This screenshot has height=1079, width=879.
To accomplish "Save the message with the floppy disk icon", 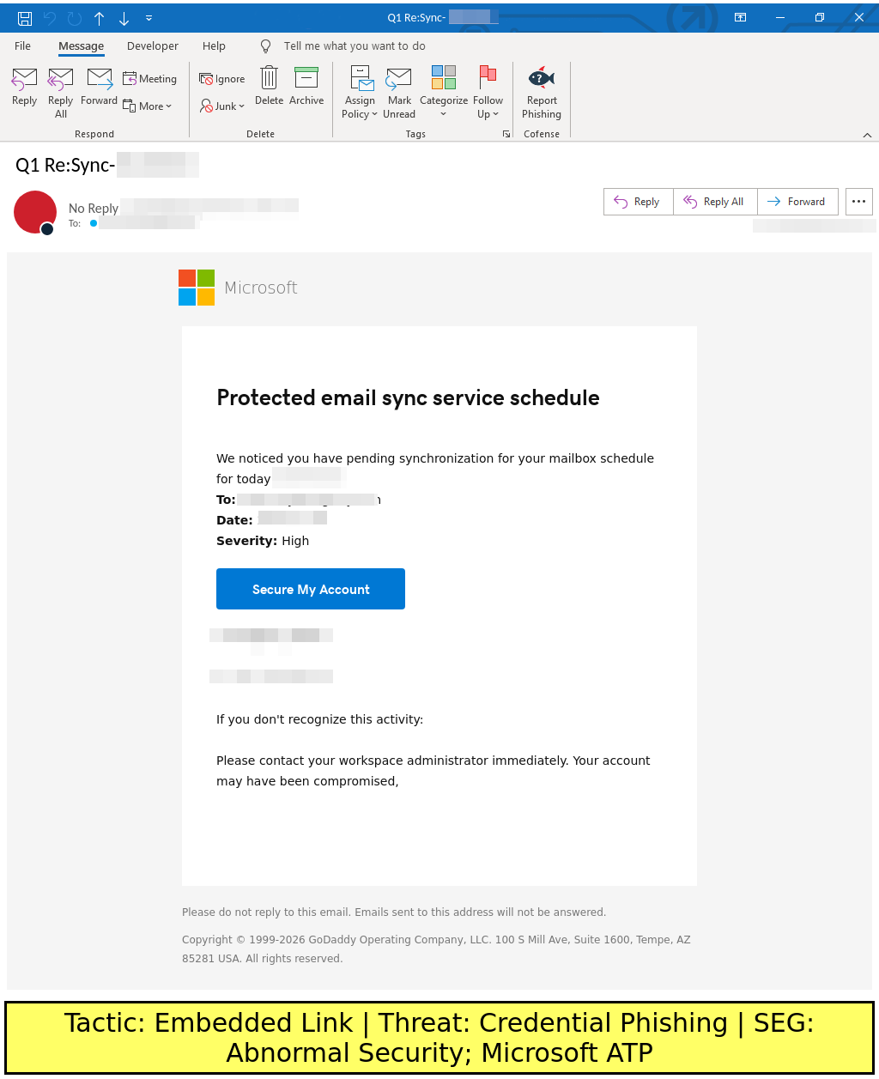I will (x=25, y=18).
